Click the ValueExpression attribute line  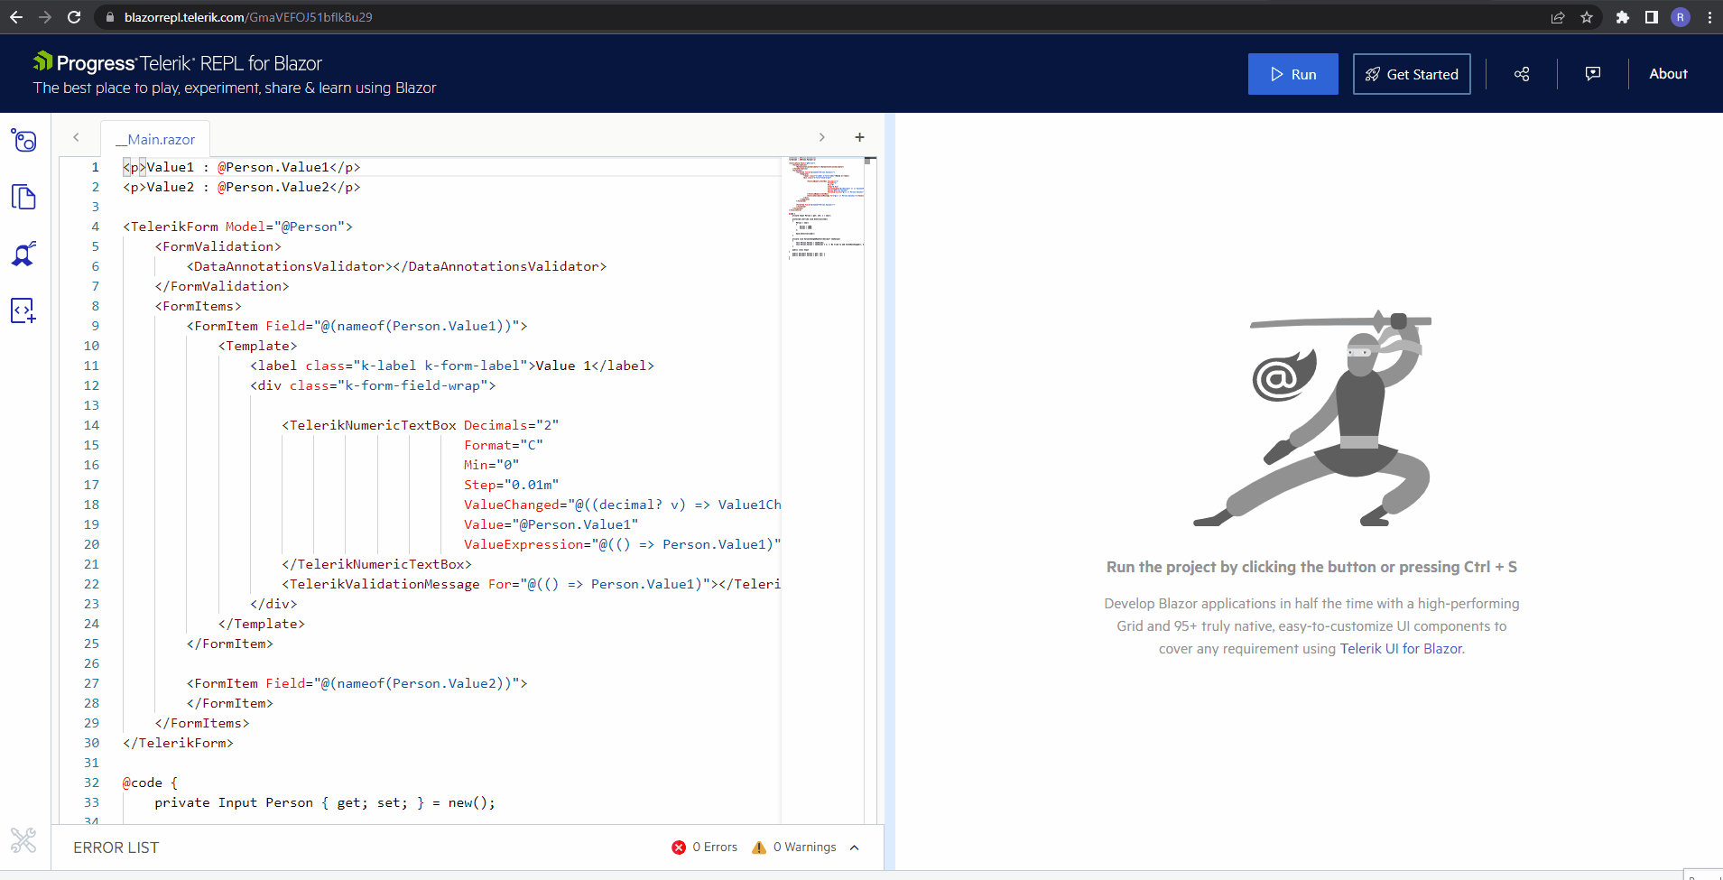coord(623,544)
